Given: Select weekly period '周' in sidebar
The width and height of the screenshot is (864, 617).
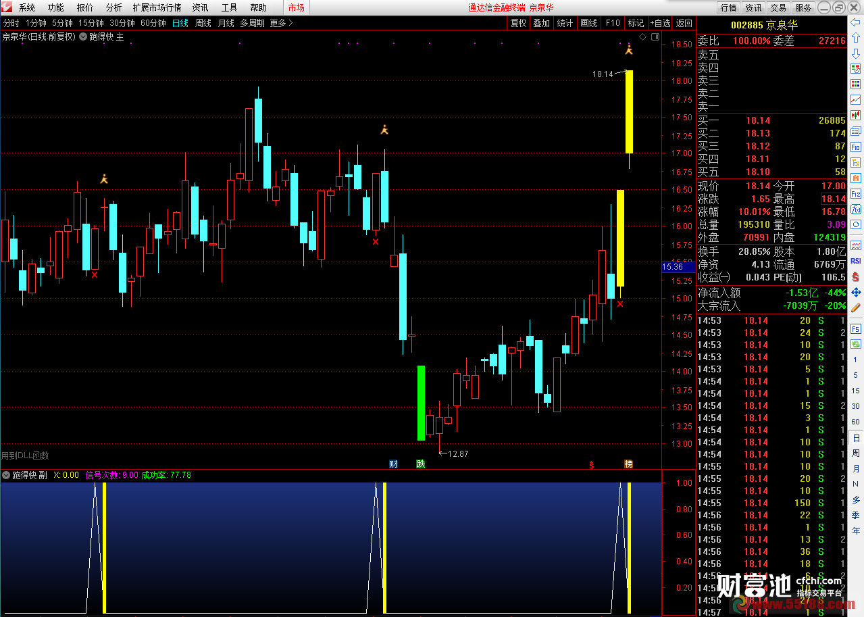Looking at the screenshot, I should (x=856, y=453).
